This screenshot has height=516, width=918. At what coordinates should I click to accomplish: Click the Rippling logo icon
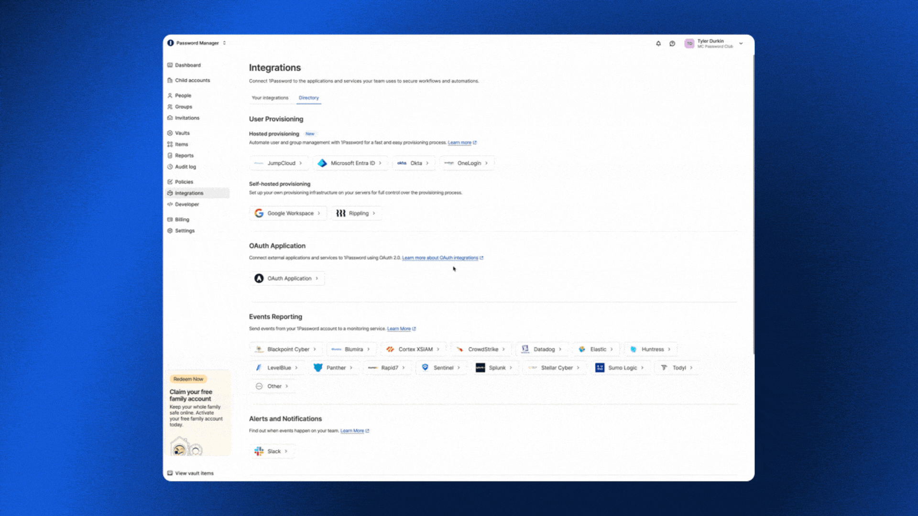click(x=340, y=213)
